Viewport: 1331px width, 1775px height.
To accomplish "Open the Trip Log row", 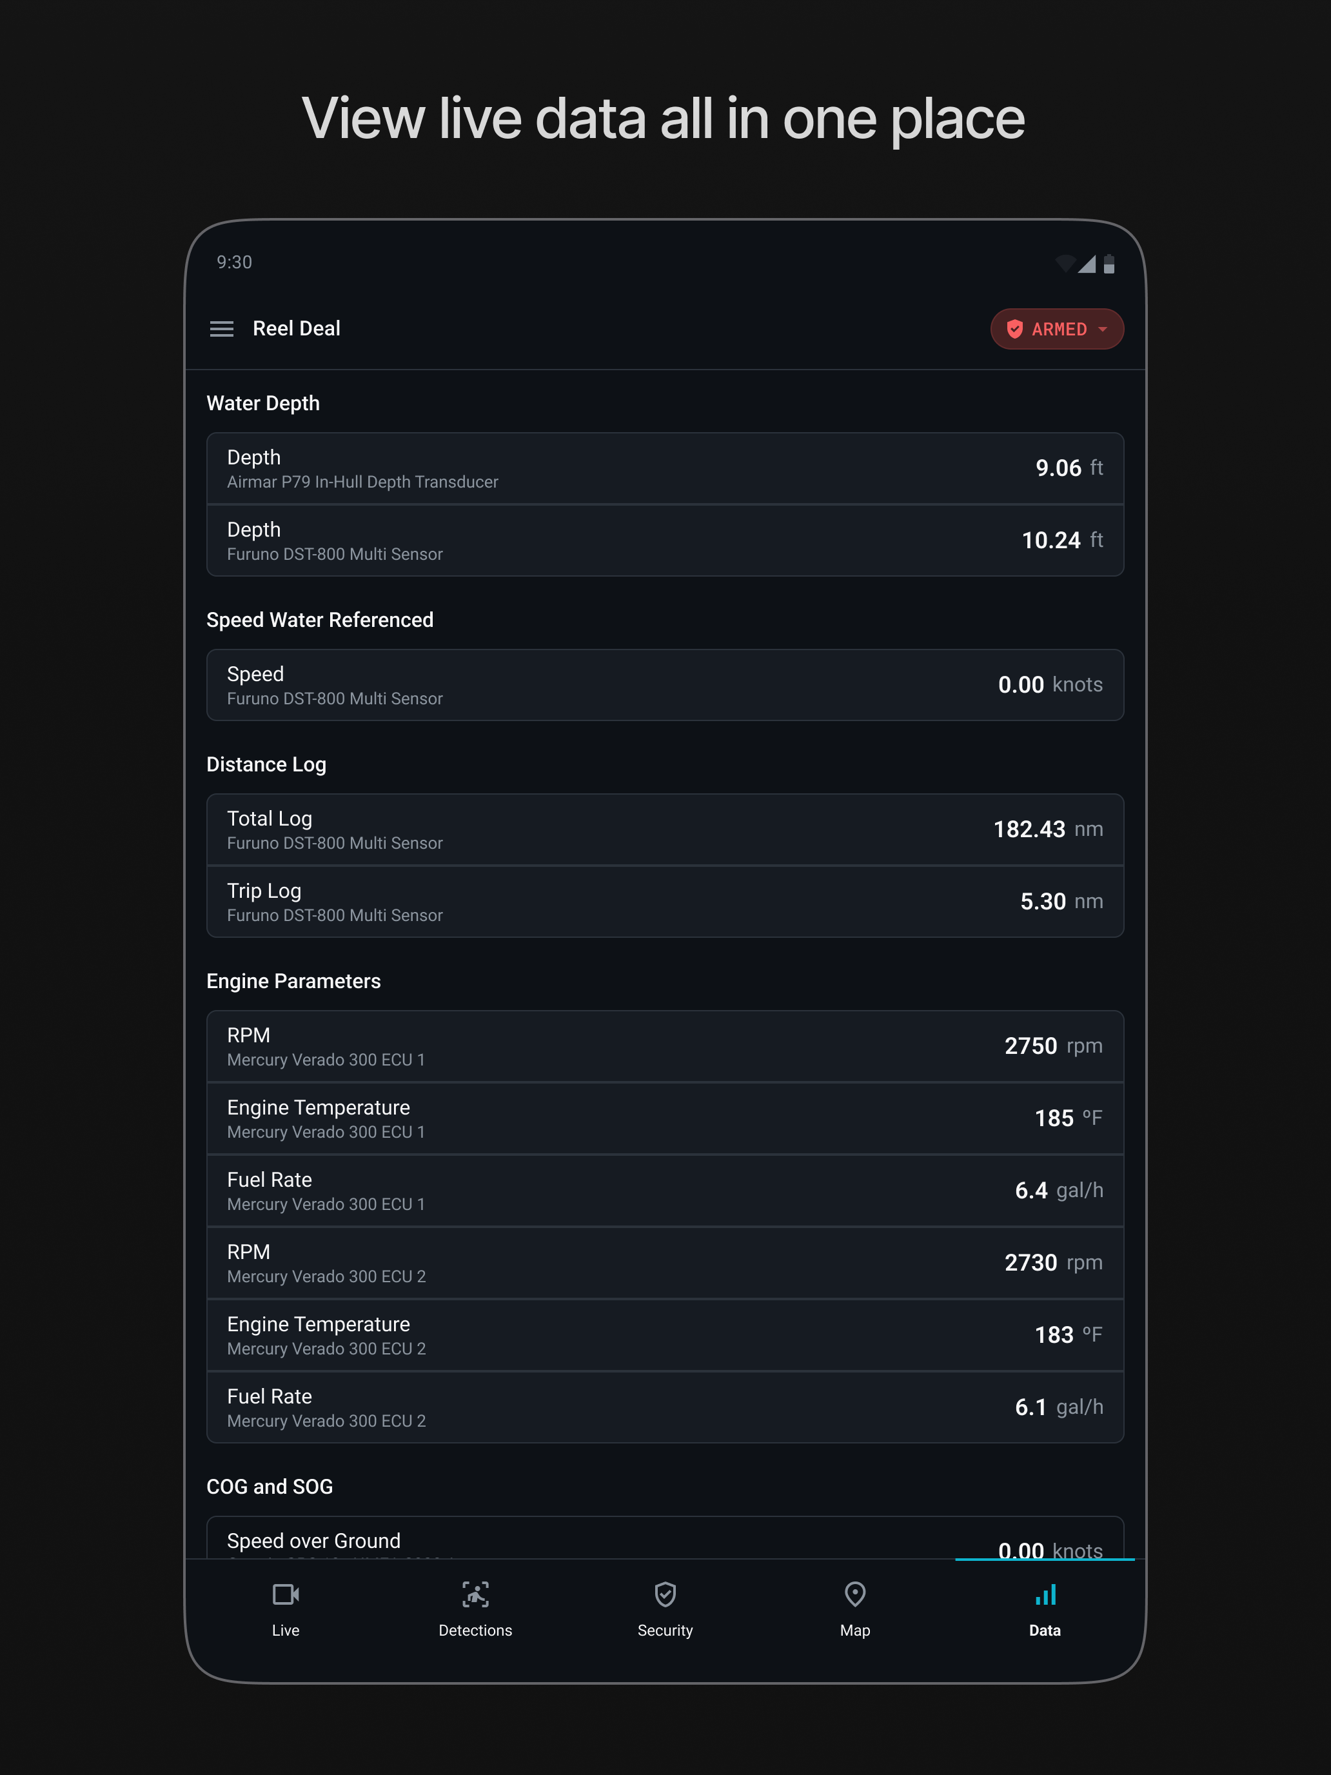I will click(x=665, y=902).
